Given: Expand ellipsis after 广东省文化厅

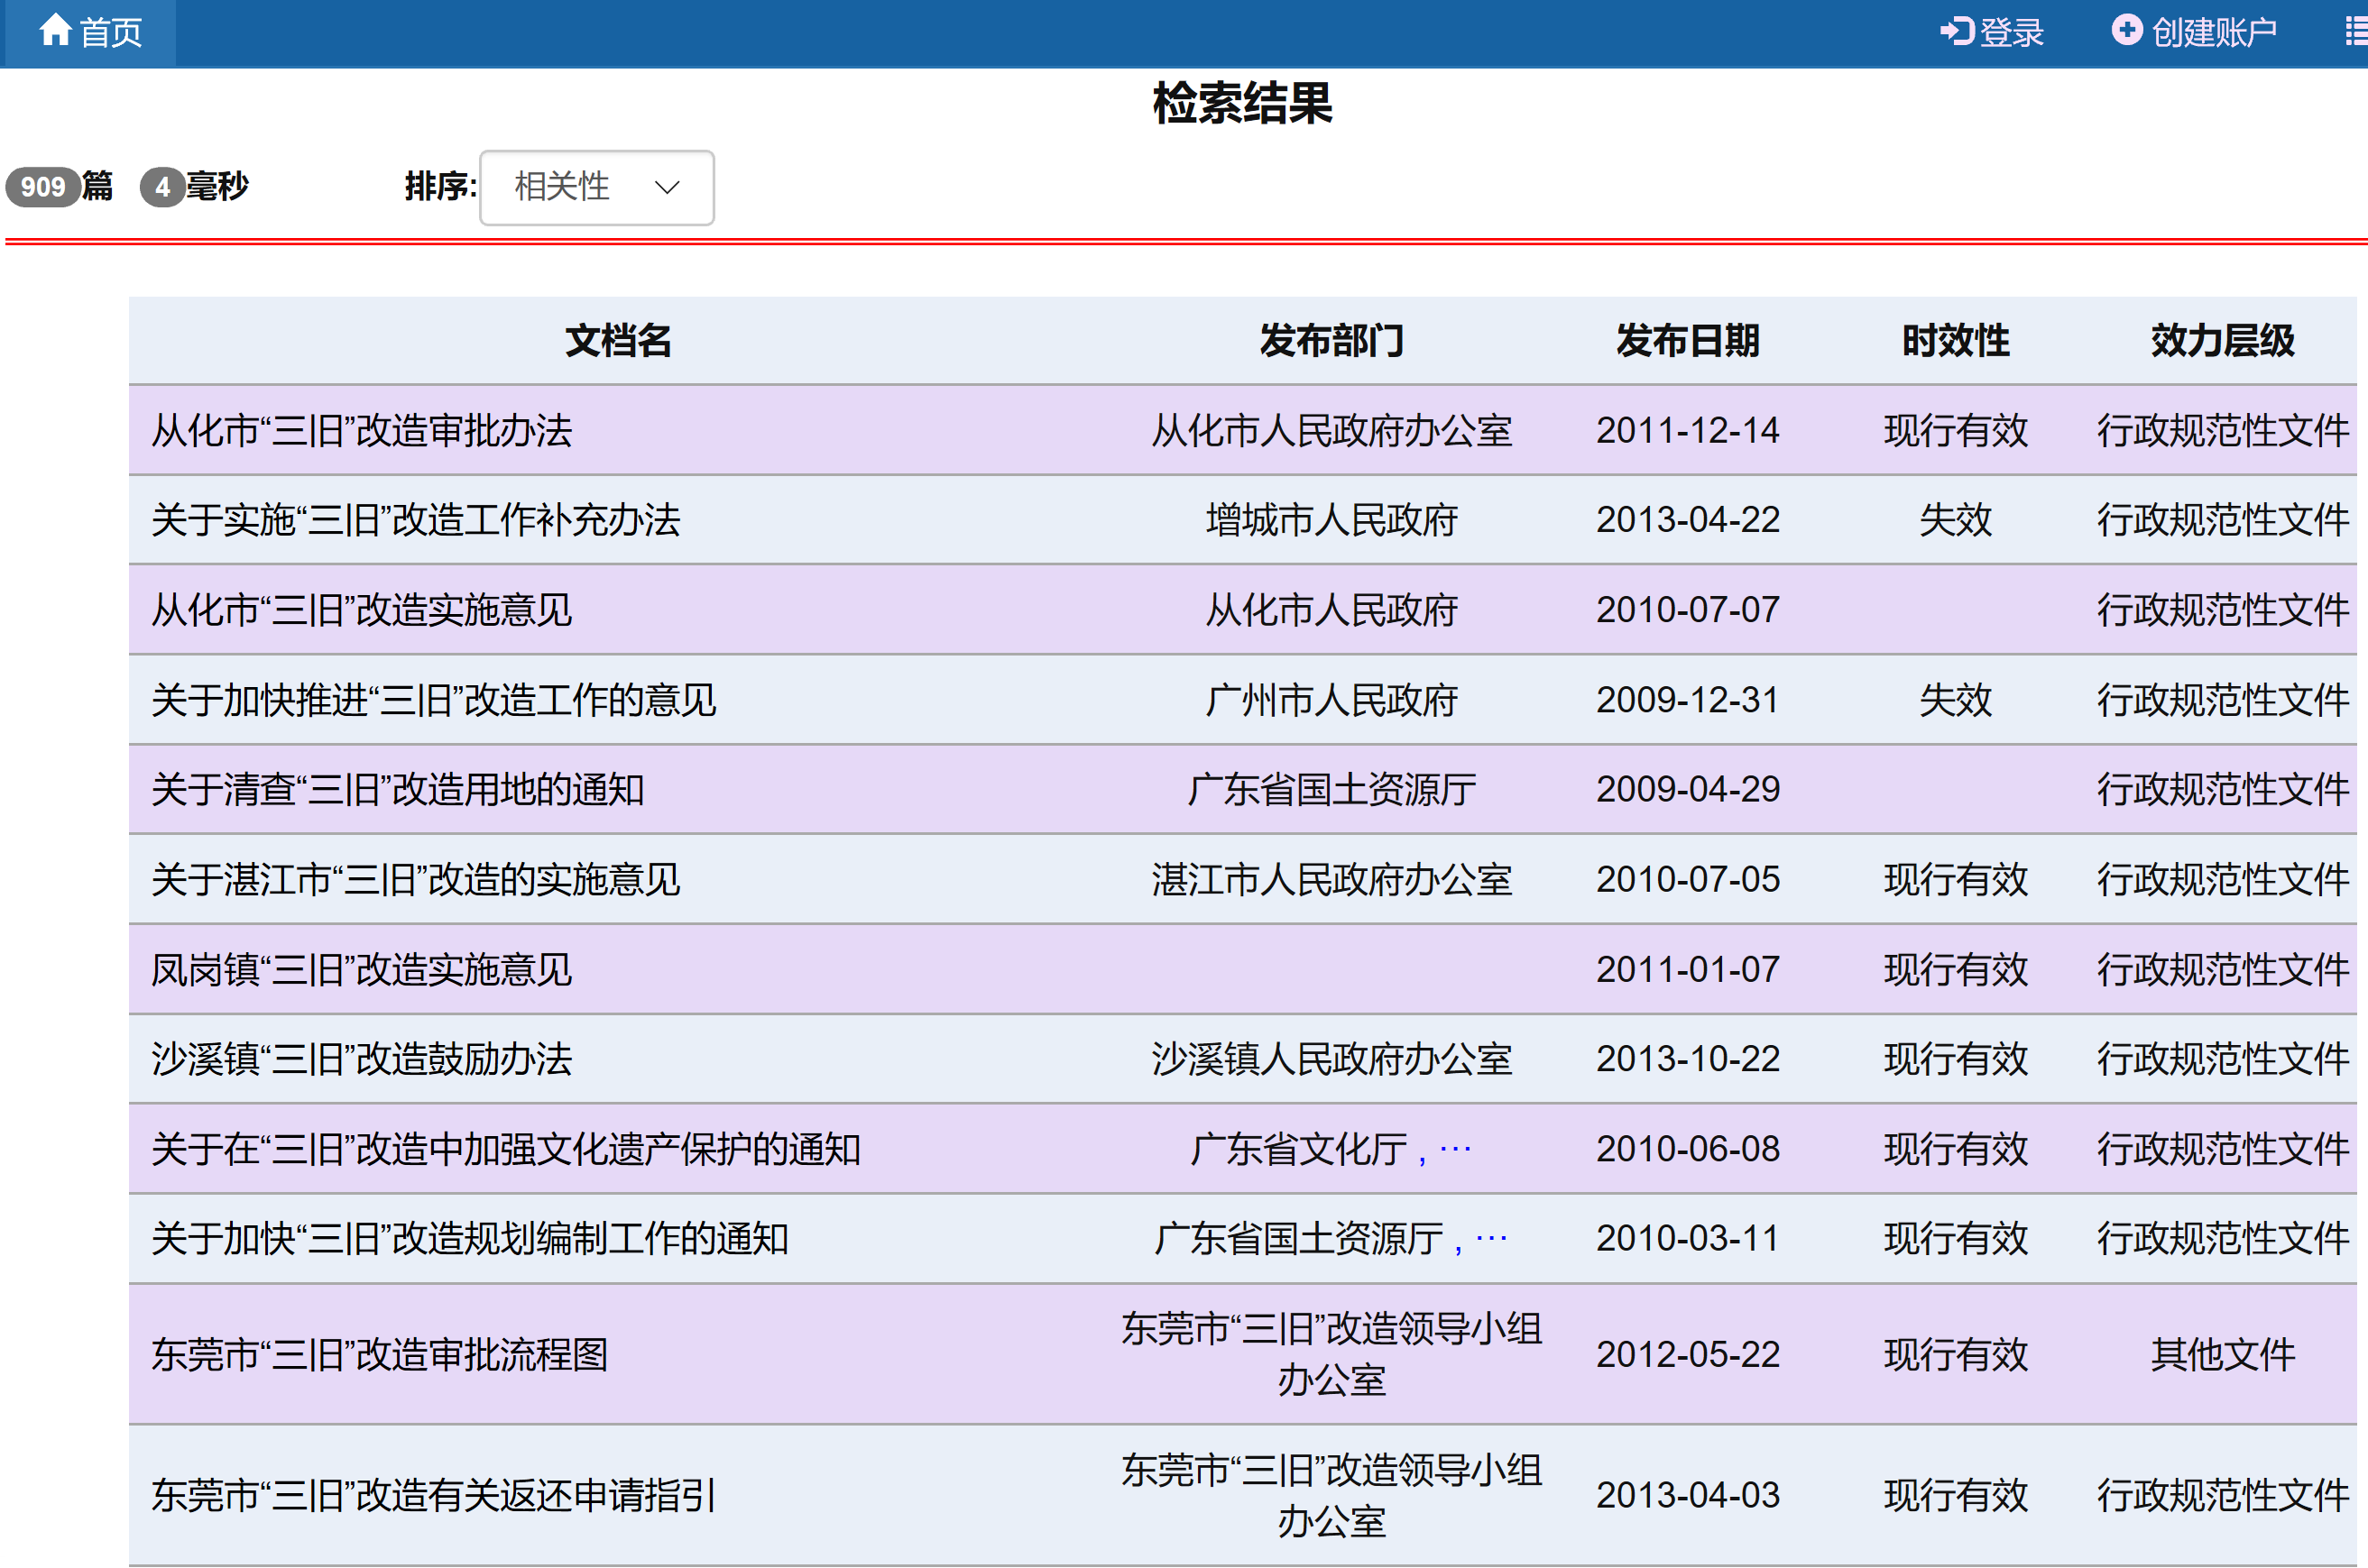Looking at the screenshot, I should pos(1454,1150).
